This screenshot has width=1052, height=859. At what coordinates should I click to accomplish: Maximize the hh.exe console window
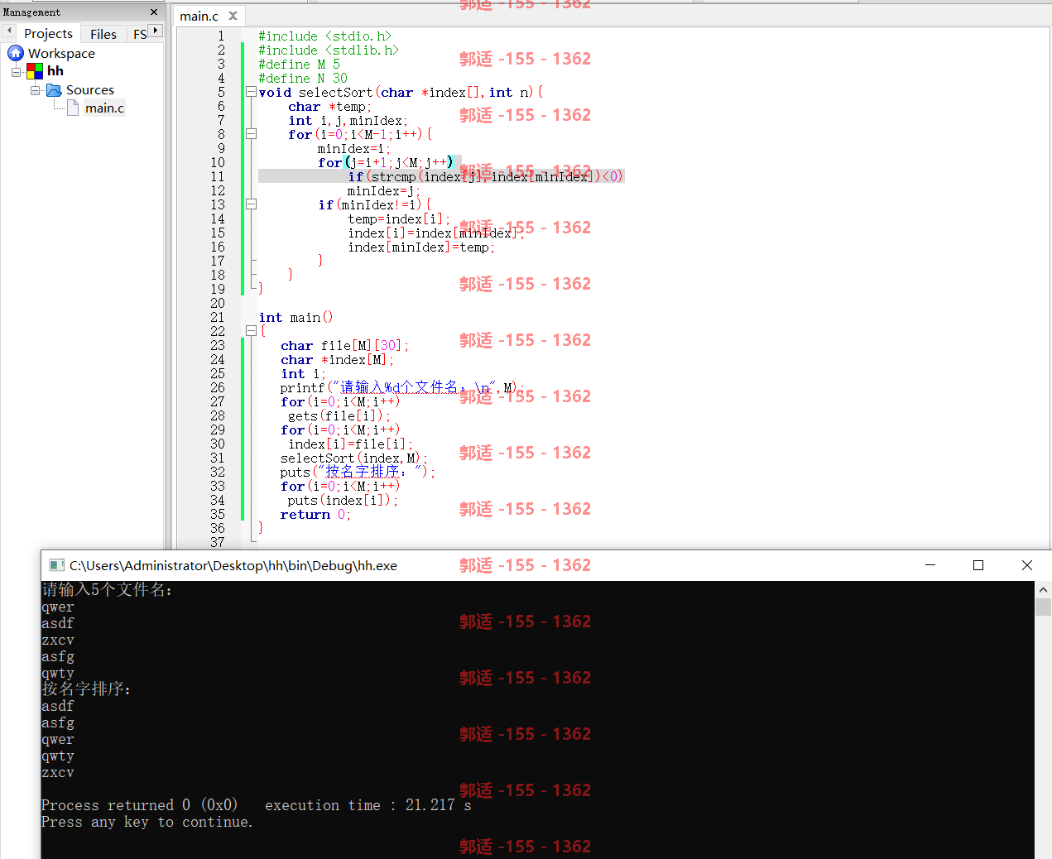coord(978,565)
